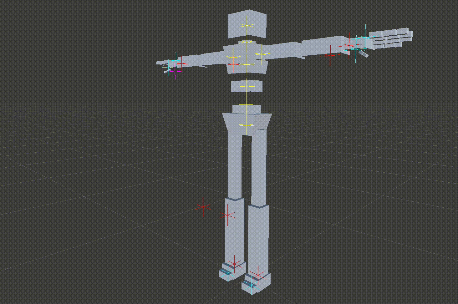458x304 pixels.
Task: Click the yellow marker inside the head
Action: 247,25
